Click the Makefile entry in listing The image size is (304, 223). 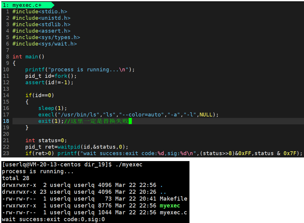coord(174,199)
